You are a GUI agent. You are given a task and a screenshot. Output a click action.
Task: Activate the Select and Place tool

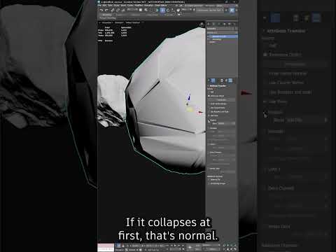tap(178, 10)
